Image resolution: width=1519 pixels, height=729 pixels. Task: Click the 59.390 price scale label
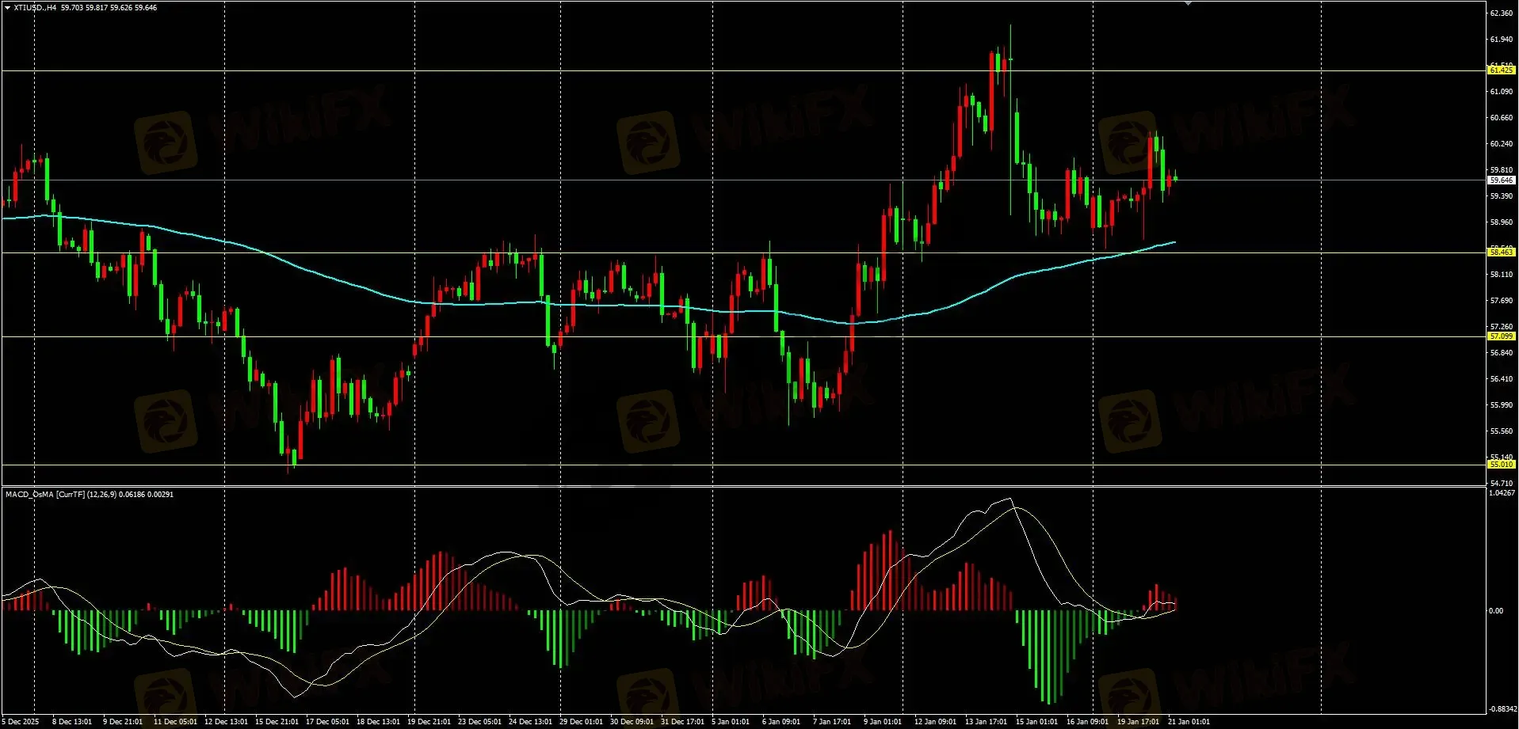[x=1502, y=196]
